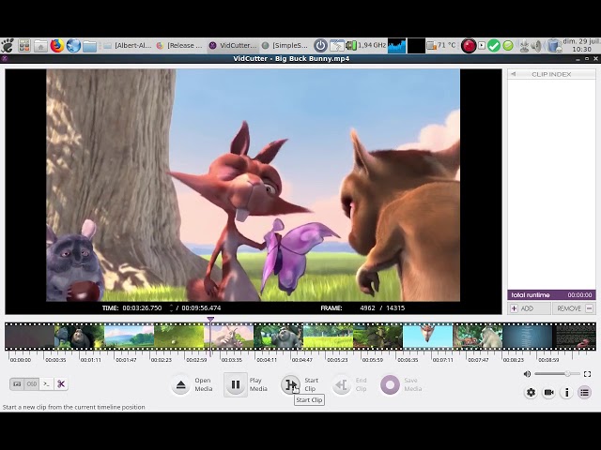
Task: Click the panel volume speaker icon
Action: 536,46
